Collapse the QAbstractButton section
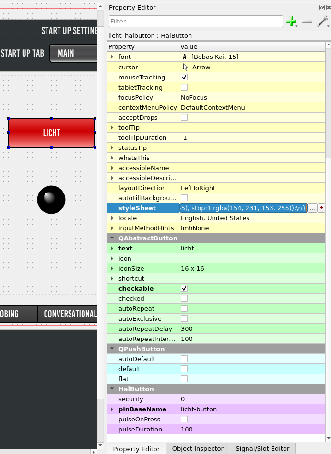Screen dimensions: 331x454 tap(112, 238)
